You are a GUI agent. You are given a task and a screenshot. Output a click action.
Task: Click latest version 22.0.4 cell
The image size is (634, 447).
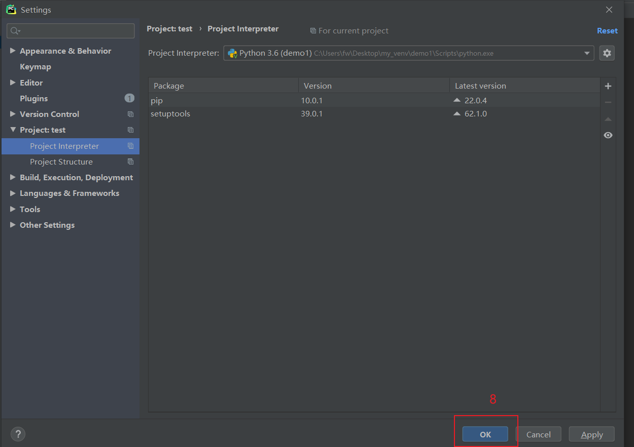click(x=476, y=100)
